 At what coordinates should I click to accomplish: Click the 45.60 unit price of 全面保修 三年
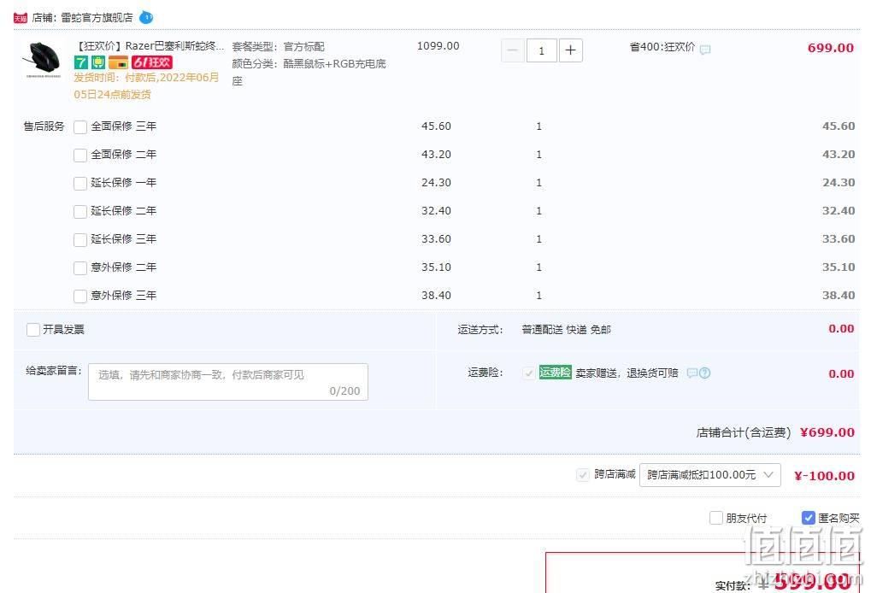436,126
